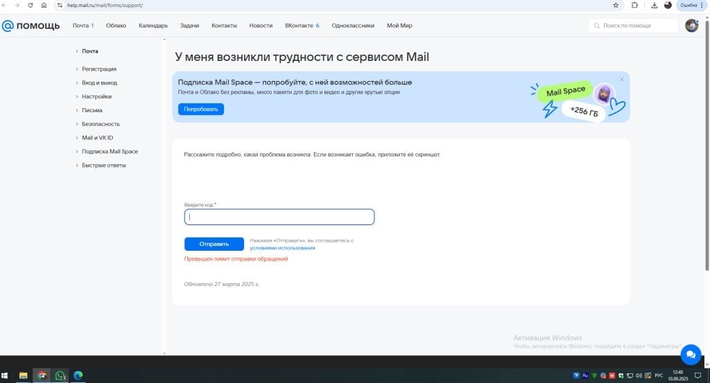Image resolution: width=710 pixels, height=383 pixels.
Task: Click the "Отправить" submit button
Action: pyautogui.click(x=214, y=244)
